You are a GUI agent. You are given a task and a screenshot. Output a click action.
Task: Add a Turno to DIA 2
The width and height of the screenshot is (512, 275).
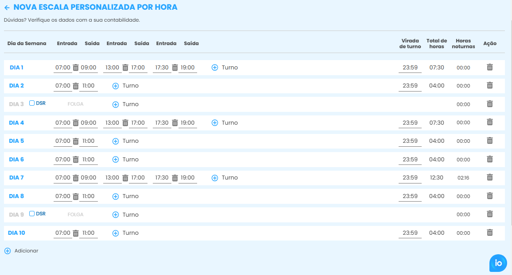pyautogui.click(x=116, y=86)
